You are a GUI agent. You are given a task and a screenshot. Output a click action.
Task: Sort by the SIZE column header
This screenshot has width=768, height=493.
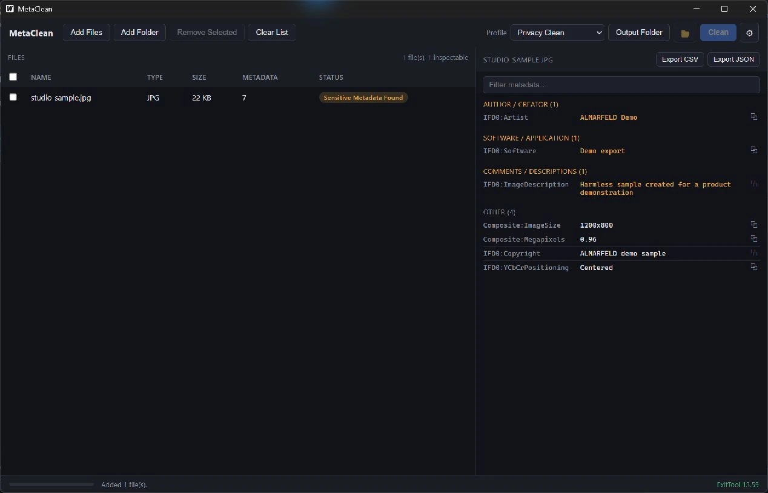199,78
